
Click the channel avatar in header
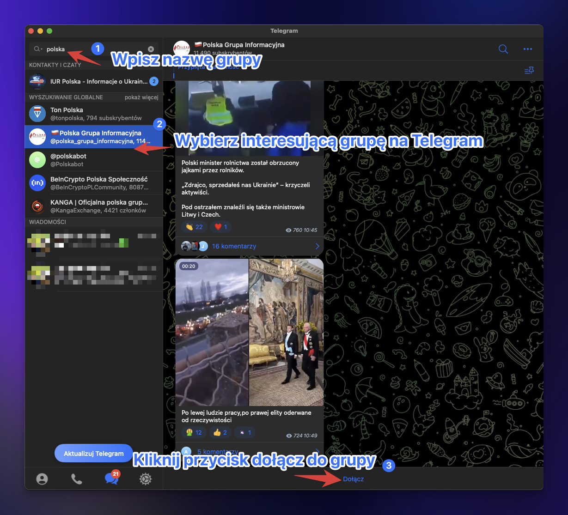182,49
